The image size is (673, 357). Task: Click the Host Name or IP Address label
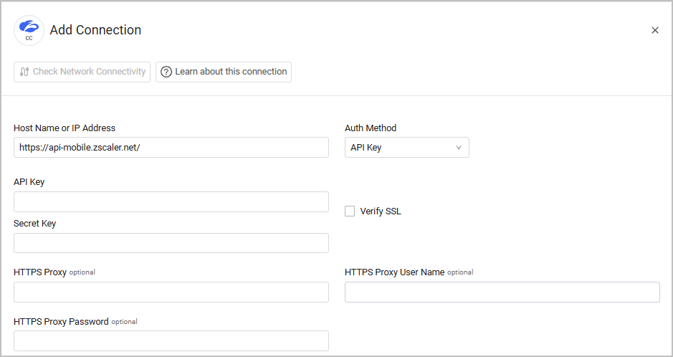(x=65, y=128)
